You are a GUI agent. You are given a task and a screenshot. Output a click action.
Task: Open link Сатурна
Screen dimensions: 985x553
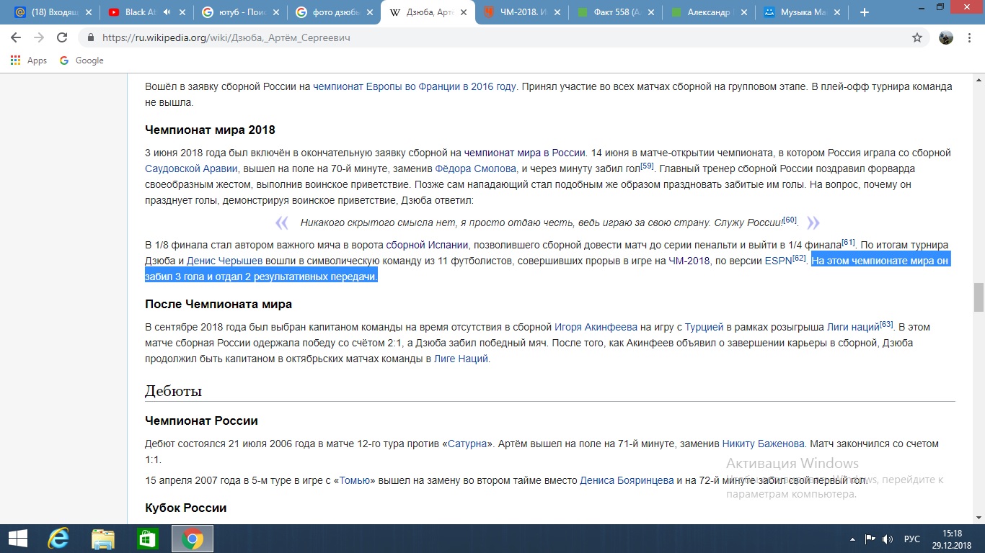coord(467,444)
